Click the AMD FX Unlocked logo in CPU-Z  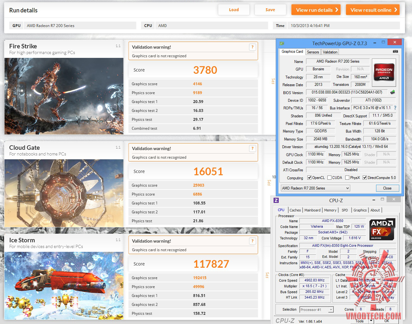coord(382,229)
